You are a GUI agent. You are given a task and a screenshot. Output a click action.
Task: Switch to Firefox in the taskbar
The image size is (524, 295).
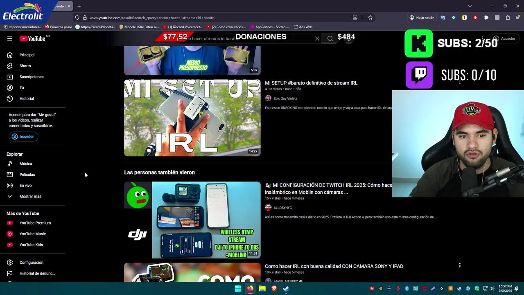point(250,288)
